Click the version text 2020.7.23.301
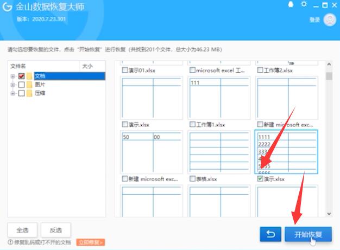This screenshot has width=340, height=250. pos(49,19)
